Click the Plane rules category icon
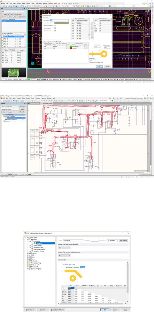This screenshot has width=154, height=312. pyautogui.click(x=30, y=259)
